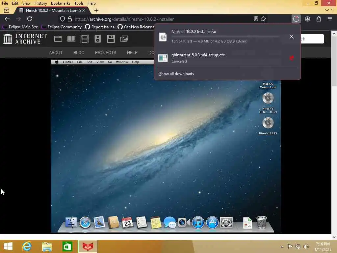
Task: Select the Niresh's 10.8.2 Installer.iso download entry
Action: click(219, 36)
